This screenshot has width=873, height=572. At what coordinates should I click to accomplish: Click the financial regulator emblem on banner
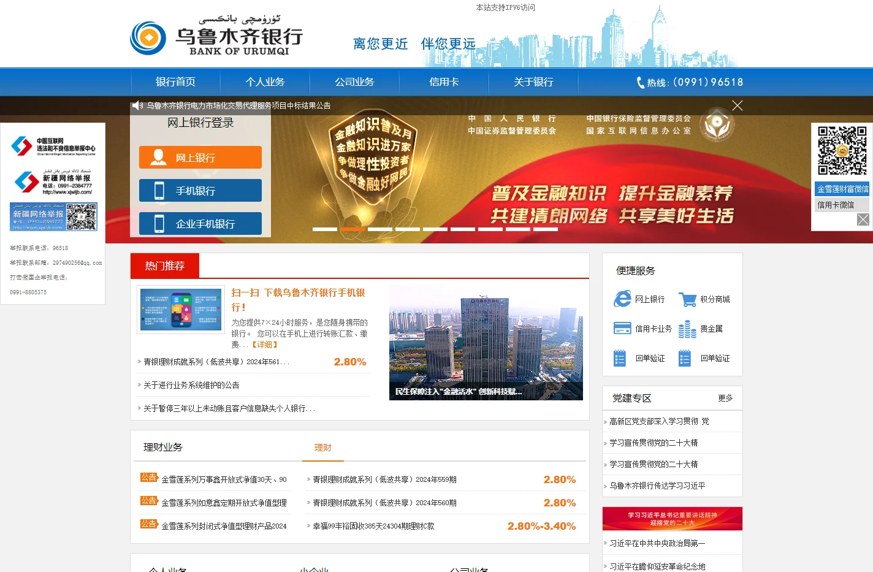point(717,124)
